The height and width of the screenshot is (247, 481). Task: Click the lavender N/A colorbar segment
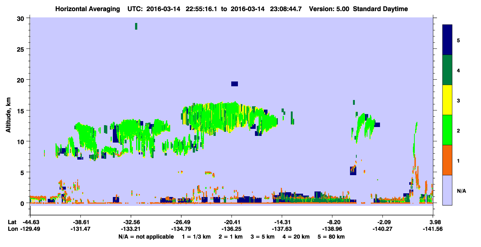[447, 190]
